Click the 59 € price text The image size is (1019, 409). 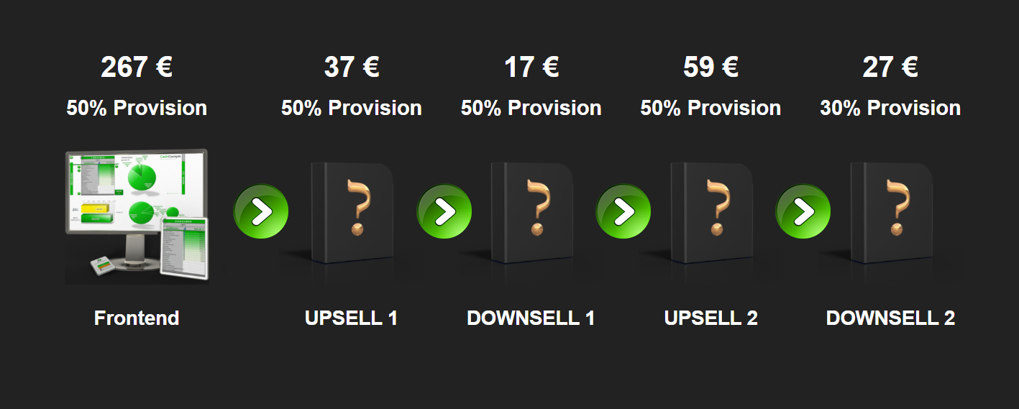[711, 68]
